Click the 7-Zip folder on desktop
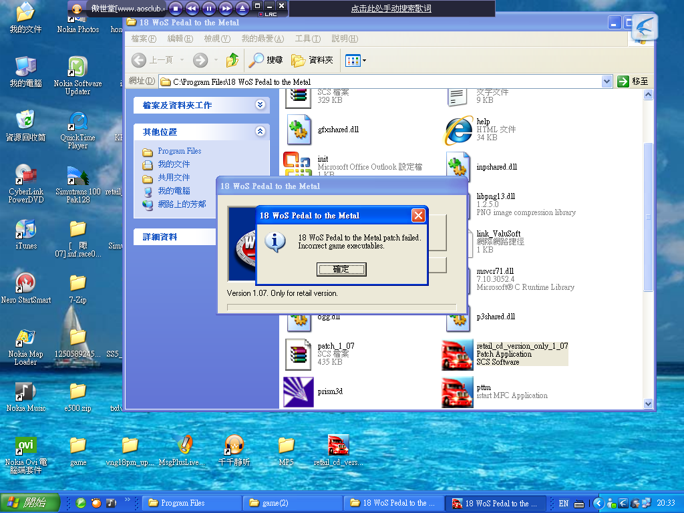Screen dimensions: 684x513 [x=77, y=284]
